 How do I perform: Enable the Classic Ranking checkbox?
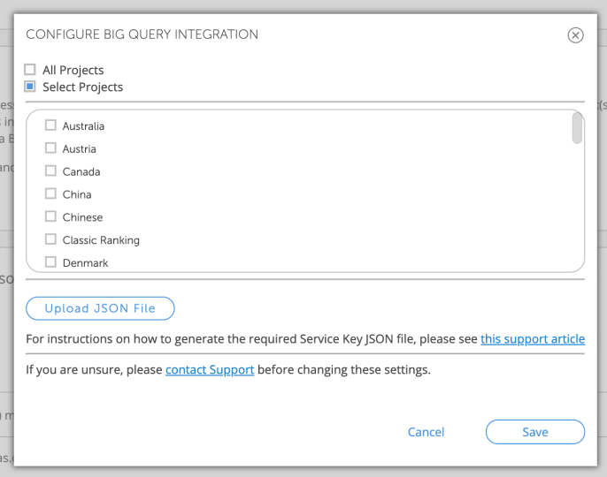click(x=50, y=239)
